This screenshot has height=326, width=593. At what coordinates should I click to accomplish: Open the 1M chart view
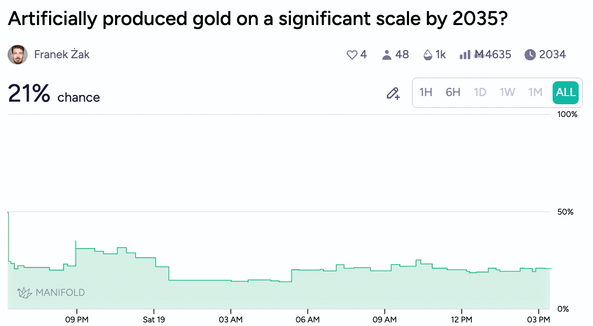click(x=535, y=92)
